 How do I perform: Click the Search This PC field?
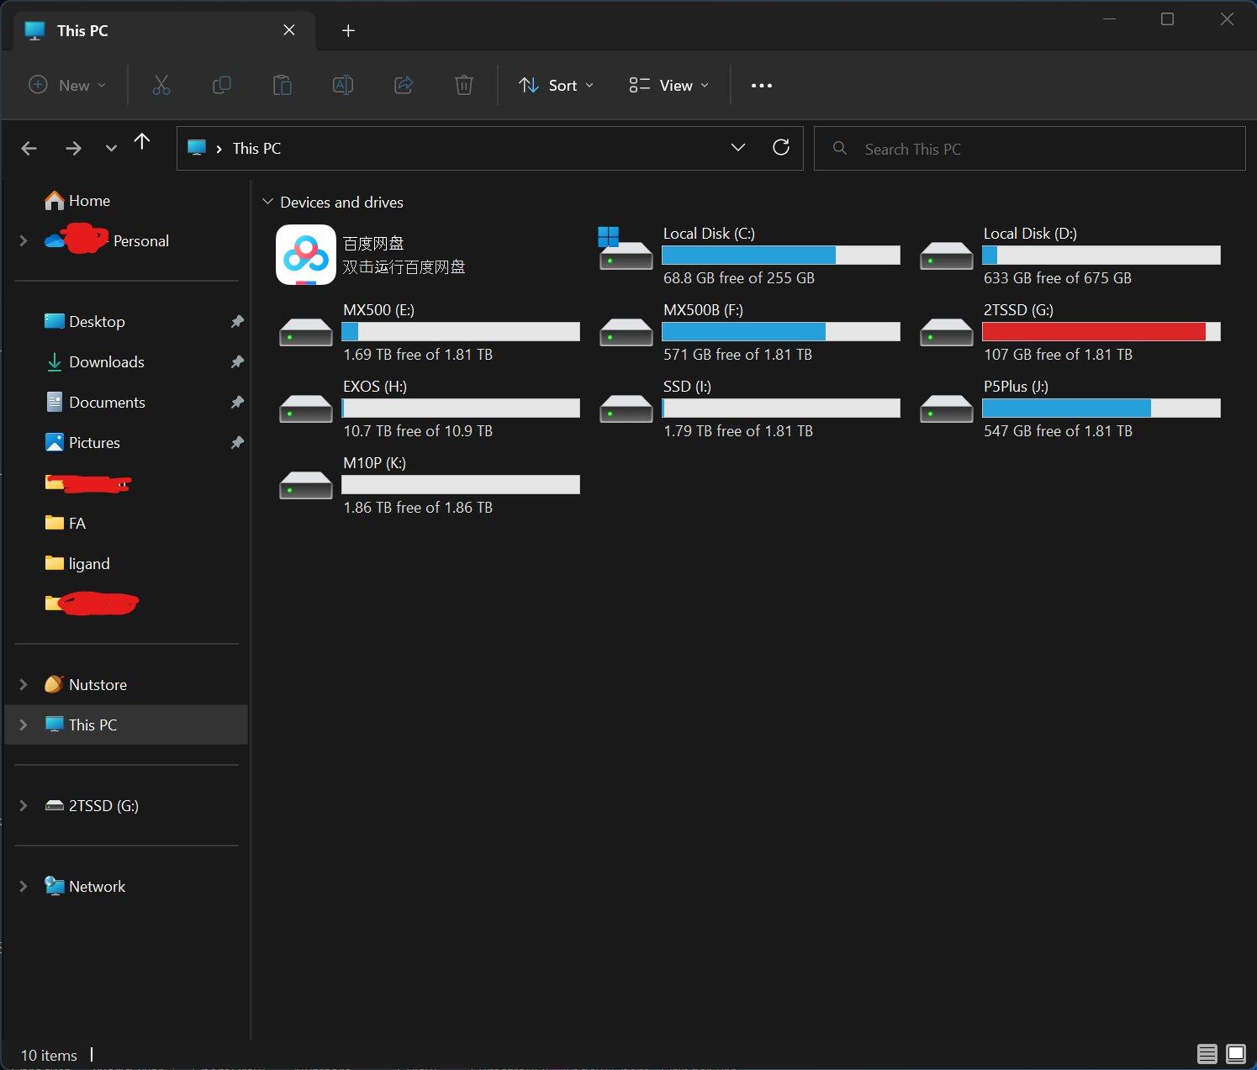click(x=1030, y=149)
